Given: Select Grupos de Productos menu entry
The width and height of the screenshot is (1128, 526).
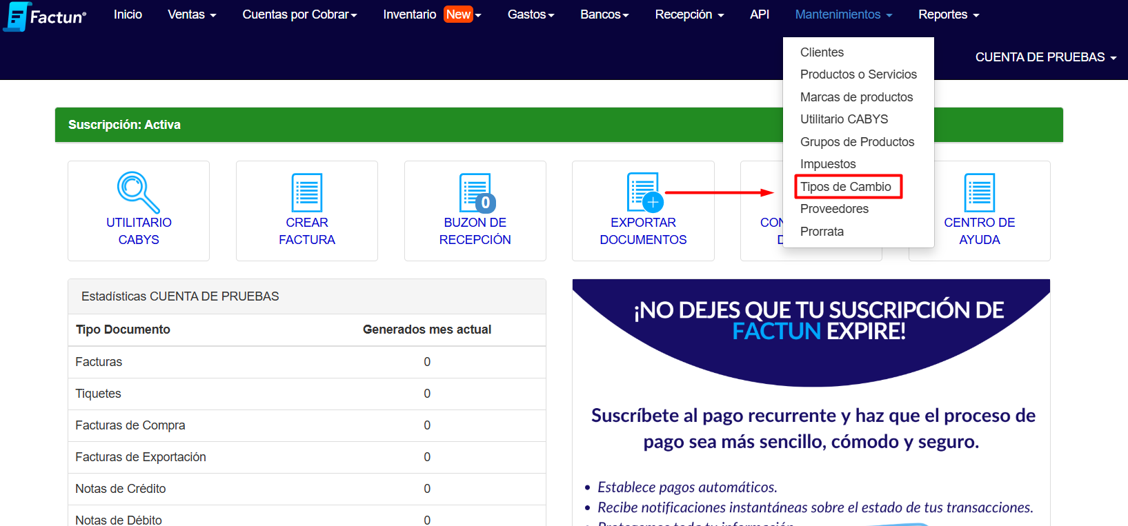Looking at the screenshot, I should click(x=857, y=142).
